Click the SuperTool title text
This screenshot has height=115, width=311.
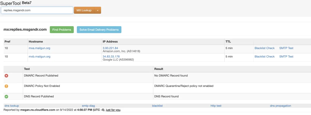click(x=10, y=3)
